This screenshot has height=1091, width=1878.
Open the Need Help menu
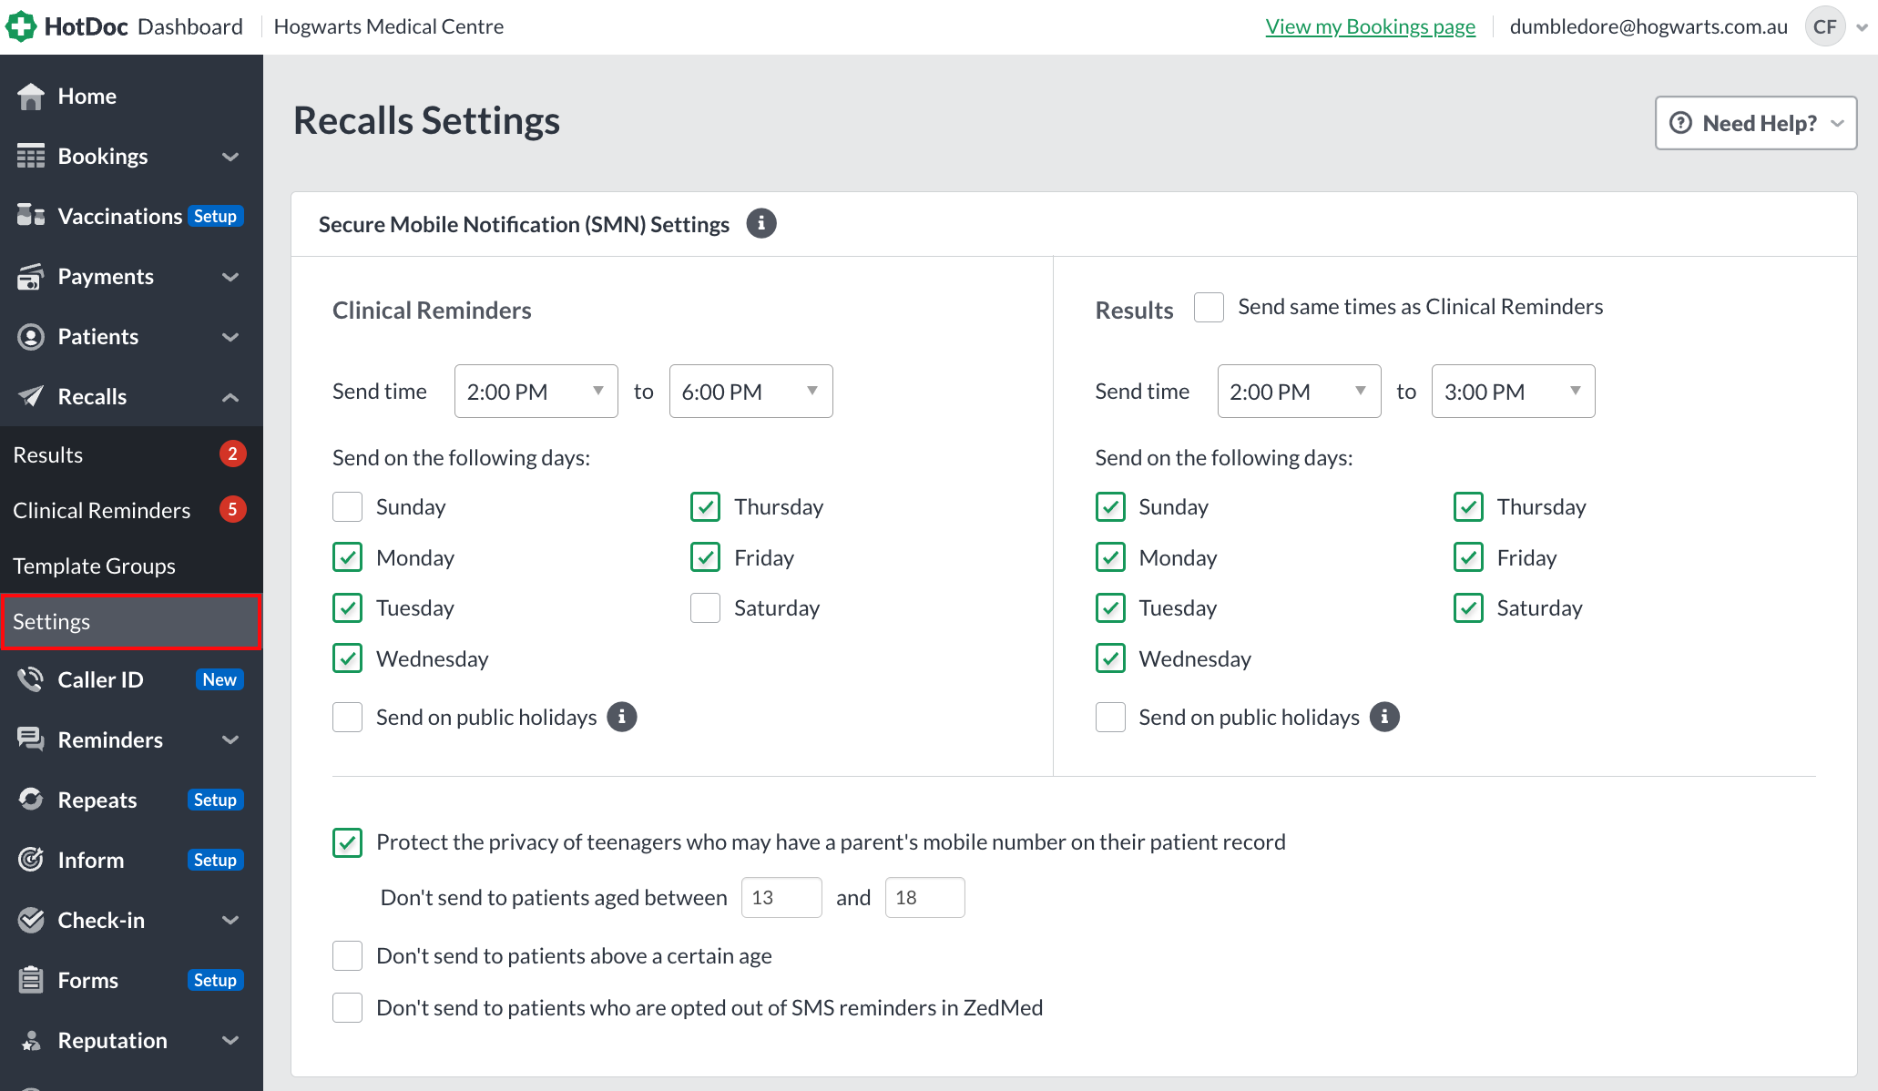(x=1755, y=123)
